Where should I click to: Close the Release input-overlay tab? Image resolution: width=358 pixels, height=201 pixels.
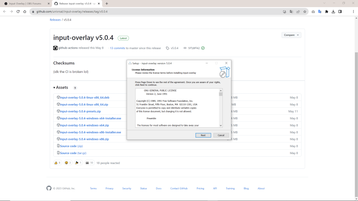pyautogui.click(x=99, y=4)
